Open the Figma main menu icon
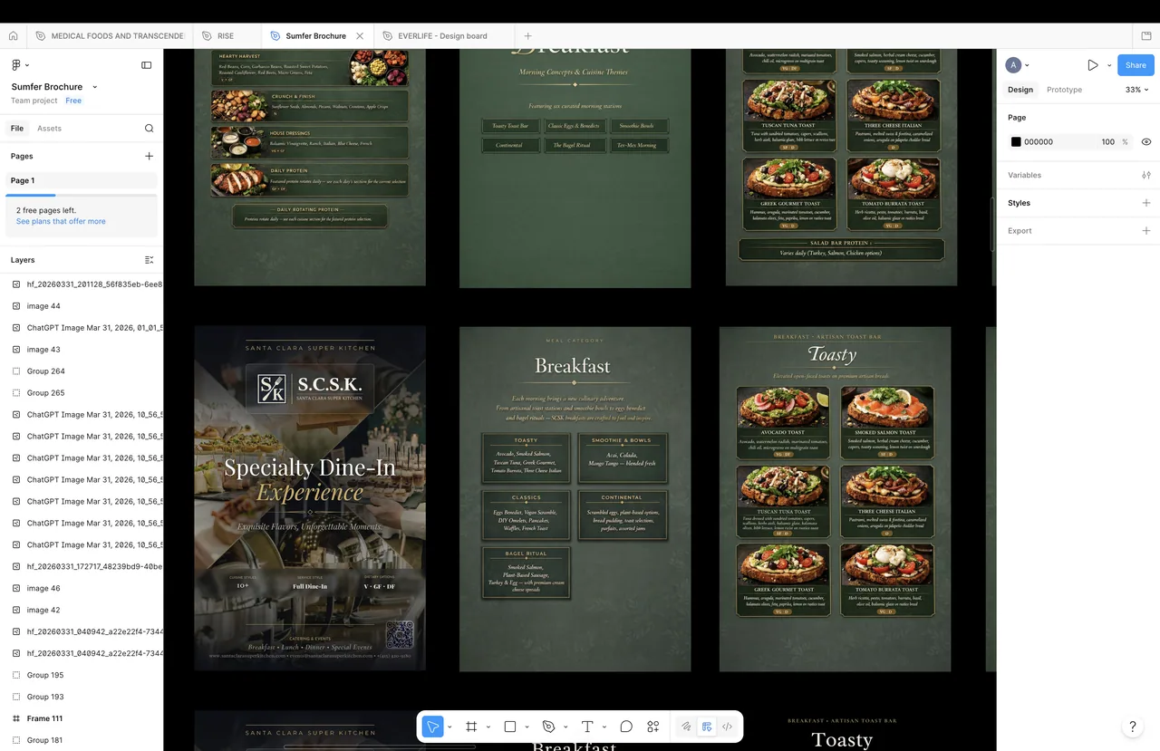This screenshot has height=751, width=1160. tap(16, 65)
